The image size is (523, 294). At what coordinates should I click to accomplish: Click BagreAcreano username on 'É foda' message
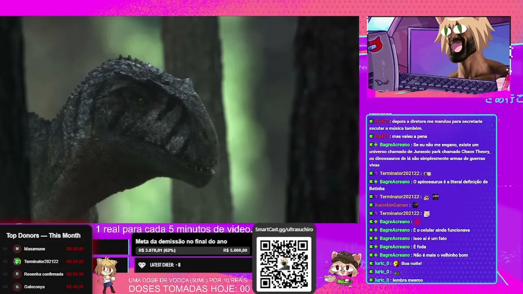[394, 247]
